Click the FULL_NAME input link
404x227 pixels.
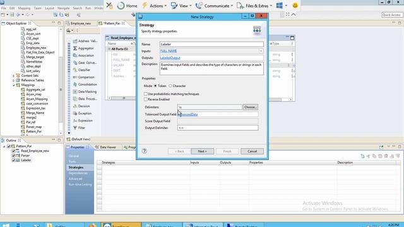[x=169, y=51]
